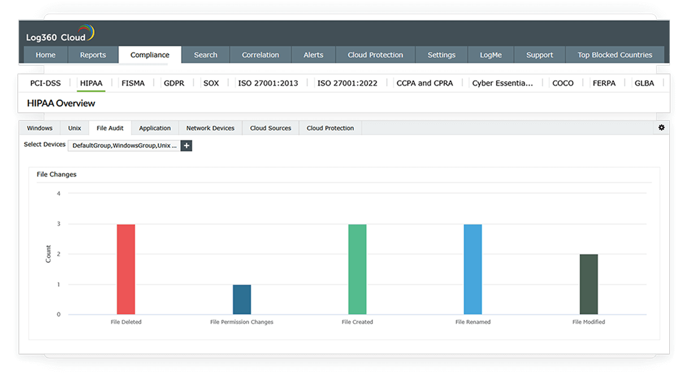
Task: Click the Log360 Cloud logo
Action: tap(60, 34)
